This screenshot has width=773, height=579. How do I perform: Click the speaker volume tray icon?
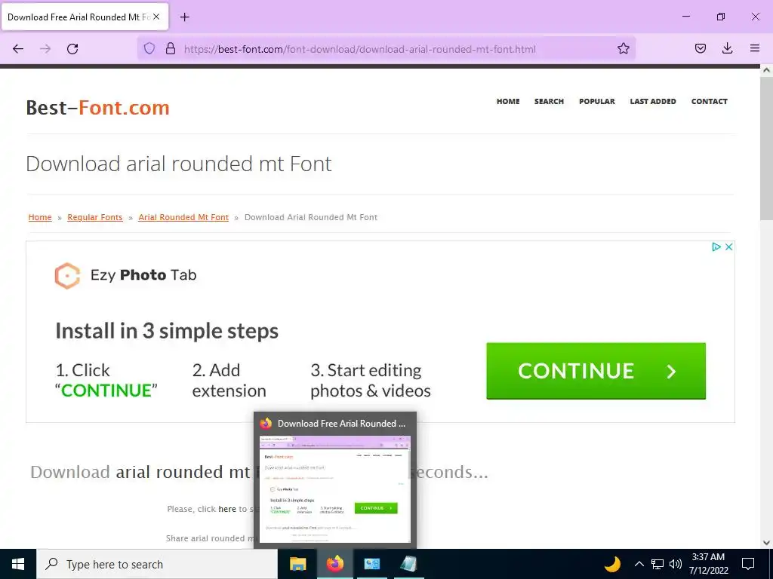[676, 564]
